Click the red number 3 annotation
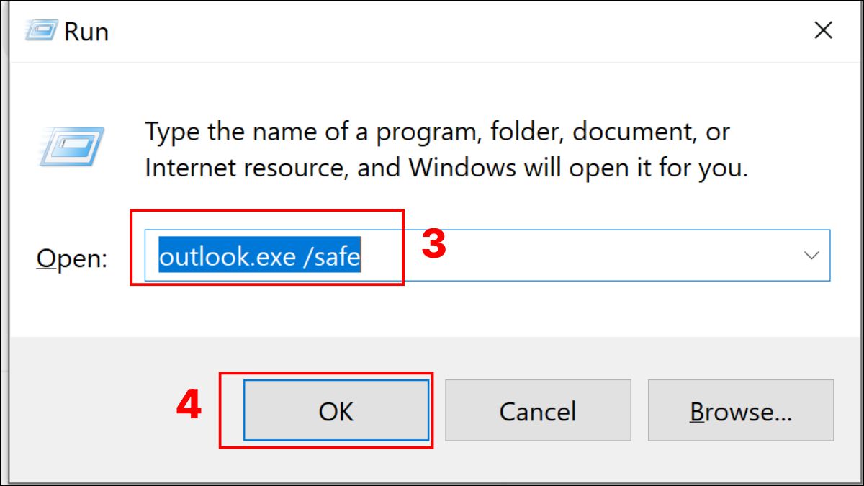Viewport: 864px width, 486px height. tap(433, 246)
